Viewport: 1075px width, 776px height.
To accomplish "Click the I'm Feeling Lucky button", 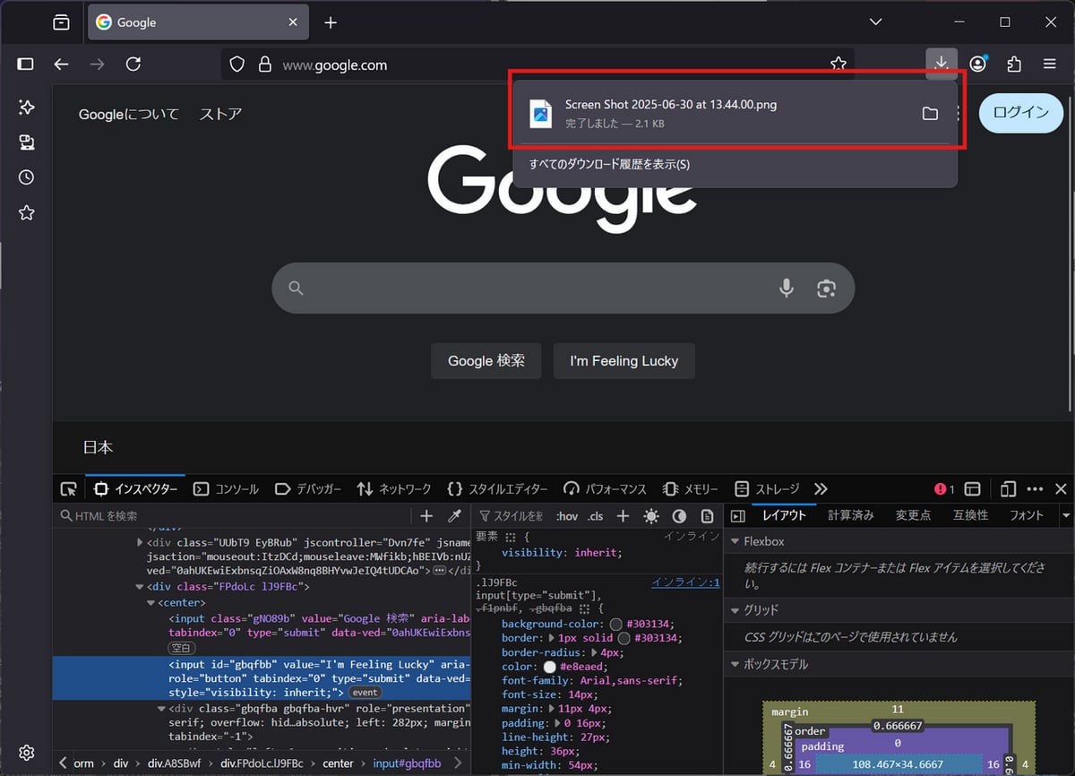I will pos(624,361).
